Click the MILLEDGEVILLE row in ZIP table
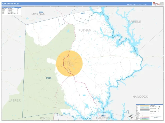This screenshot has height=123, width=165. pos(10,13)
